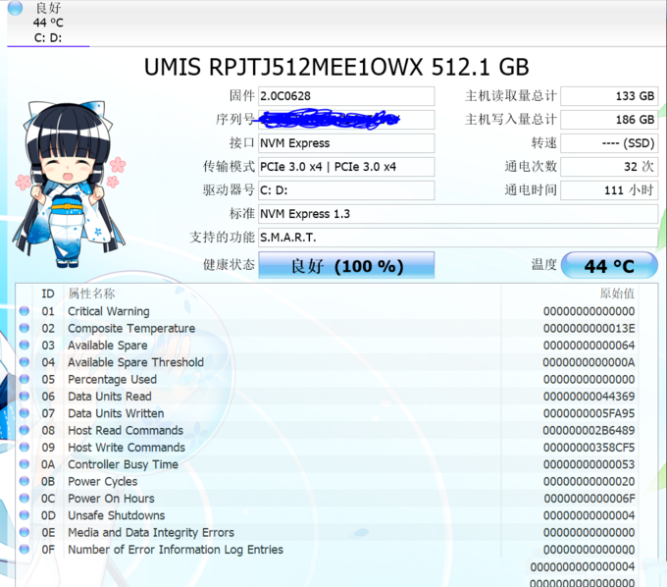Select the Data Units Written attribute name
667x587 pixels.
click(116, 414)
